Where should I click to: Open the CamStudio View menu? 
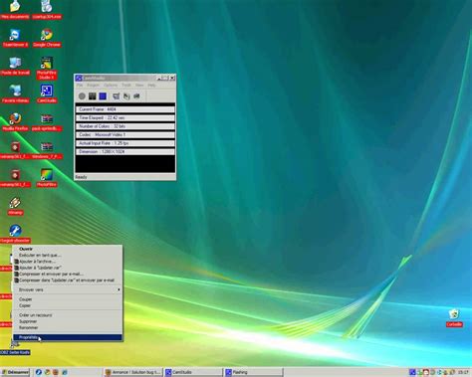pos(139,86)
